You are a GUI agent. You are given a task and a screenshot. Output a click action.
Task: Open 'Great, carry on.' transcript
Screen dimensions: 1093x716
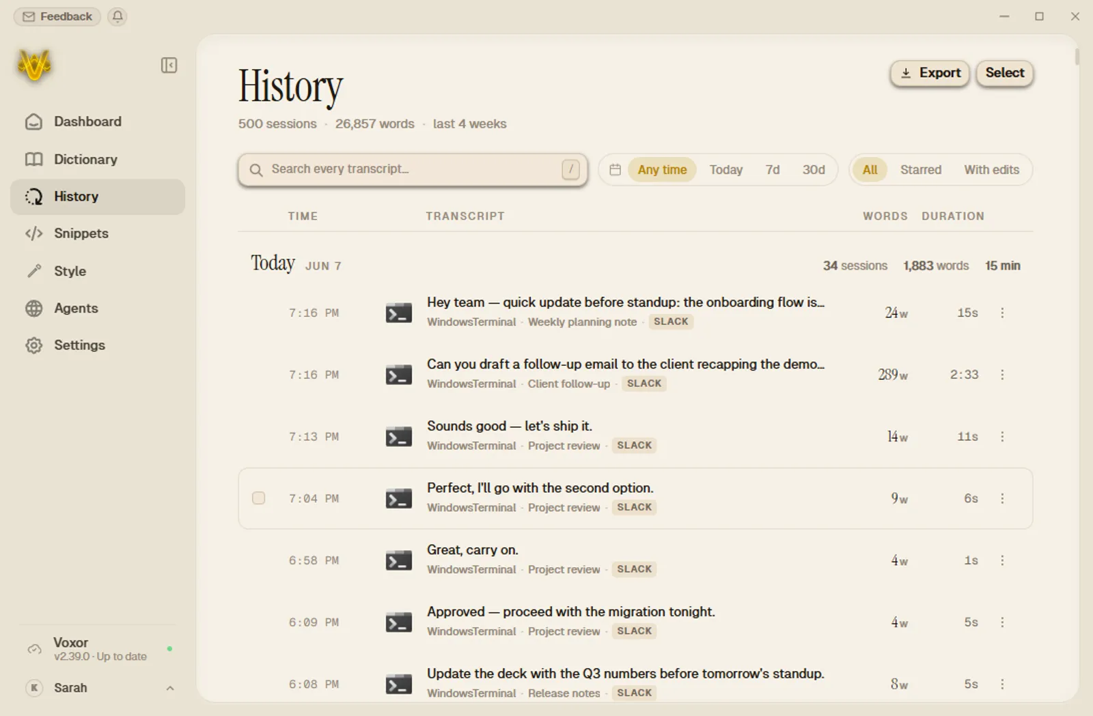point(473,550)
